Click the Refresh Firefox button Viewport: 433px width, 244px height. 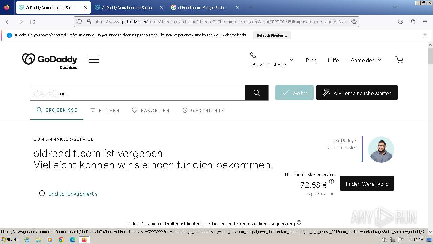tap(272, 35)
